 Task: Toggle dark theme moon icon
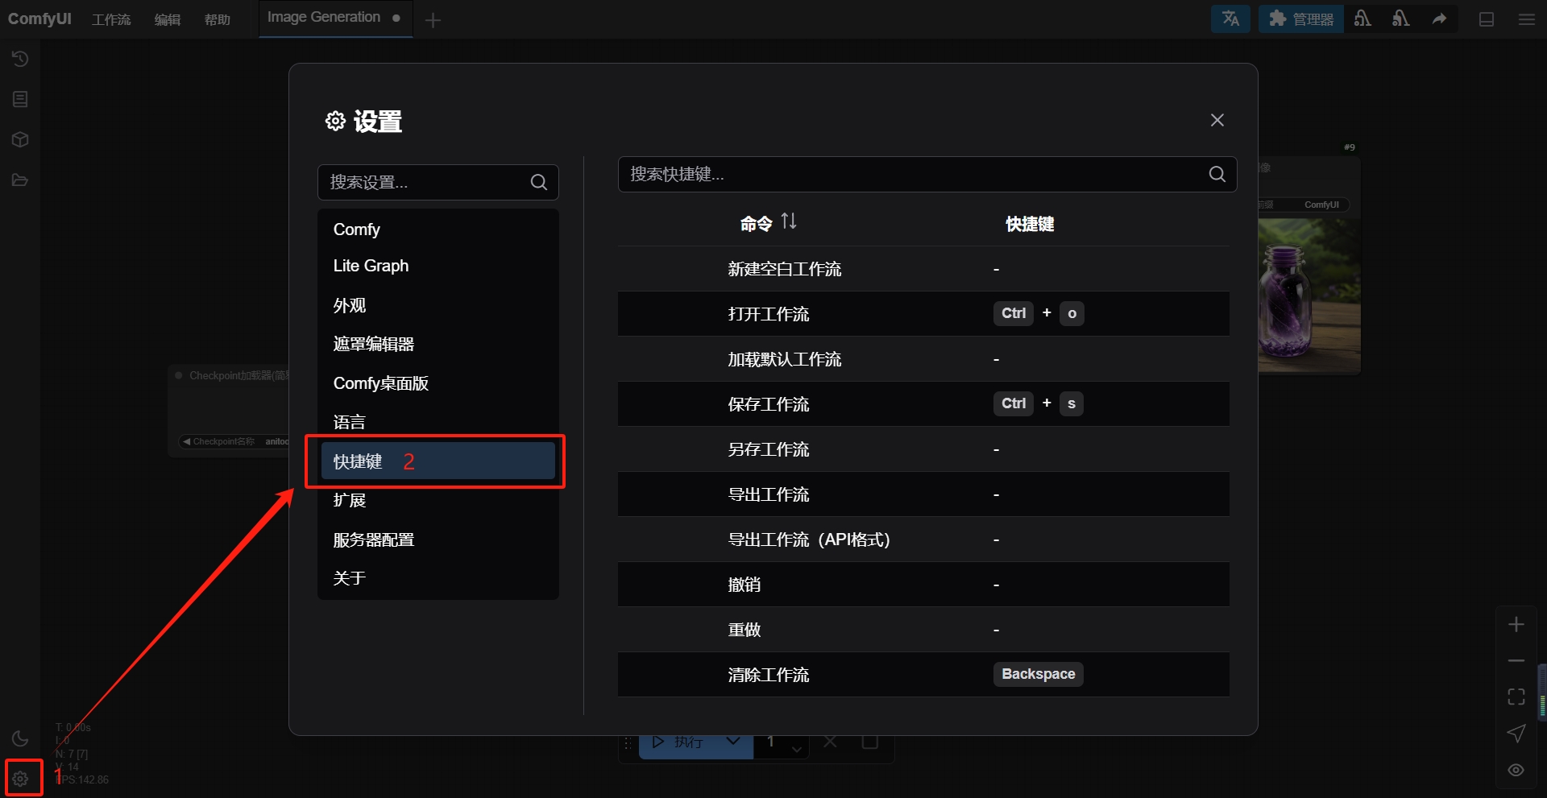20,738
